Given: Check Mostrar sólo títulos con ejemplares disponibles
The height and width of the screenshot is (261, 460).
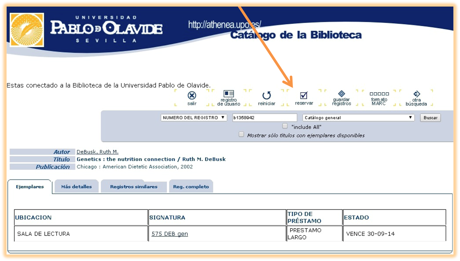Looking at the screenshot, I should click(241, 134).
